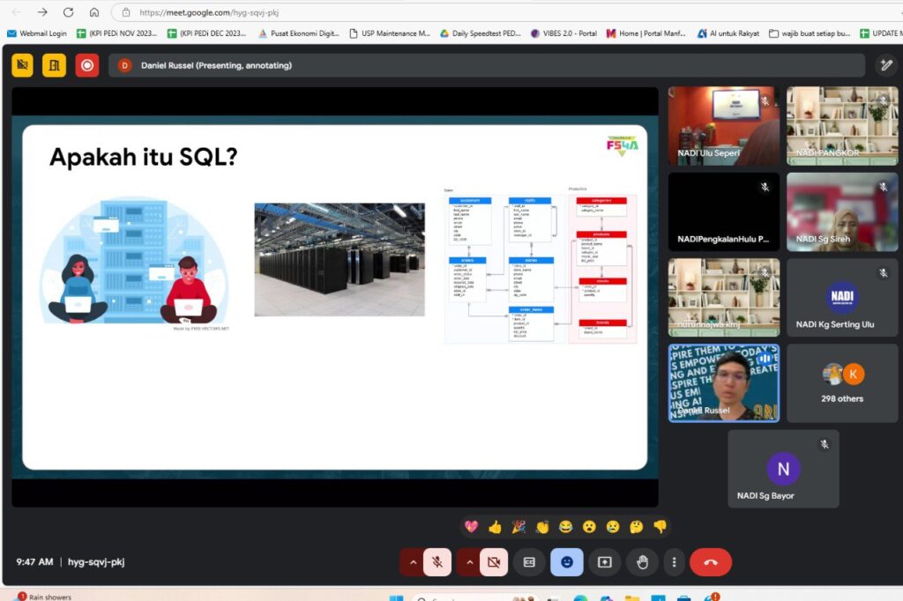The height and width of the screenshot is (601, 903).
Task: Raise hand in the meeting
Action: click(643, 561)
